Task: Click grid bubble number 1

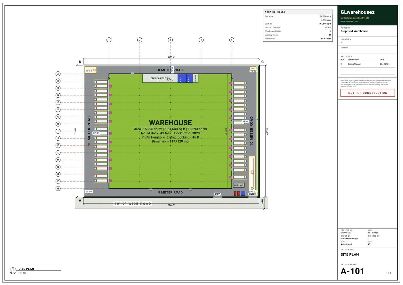Action: 109,40
